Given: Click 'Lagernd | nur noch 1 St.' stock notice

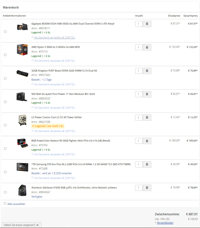Looking at the screenshot, I should pos(48,126).
